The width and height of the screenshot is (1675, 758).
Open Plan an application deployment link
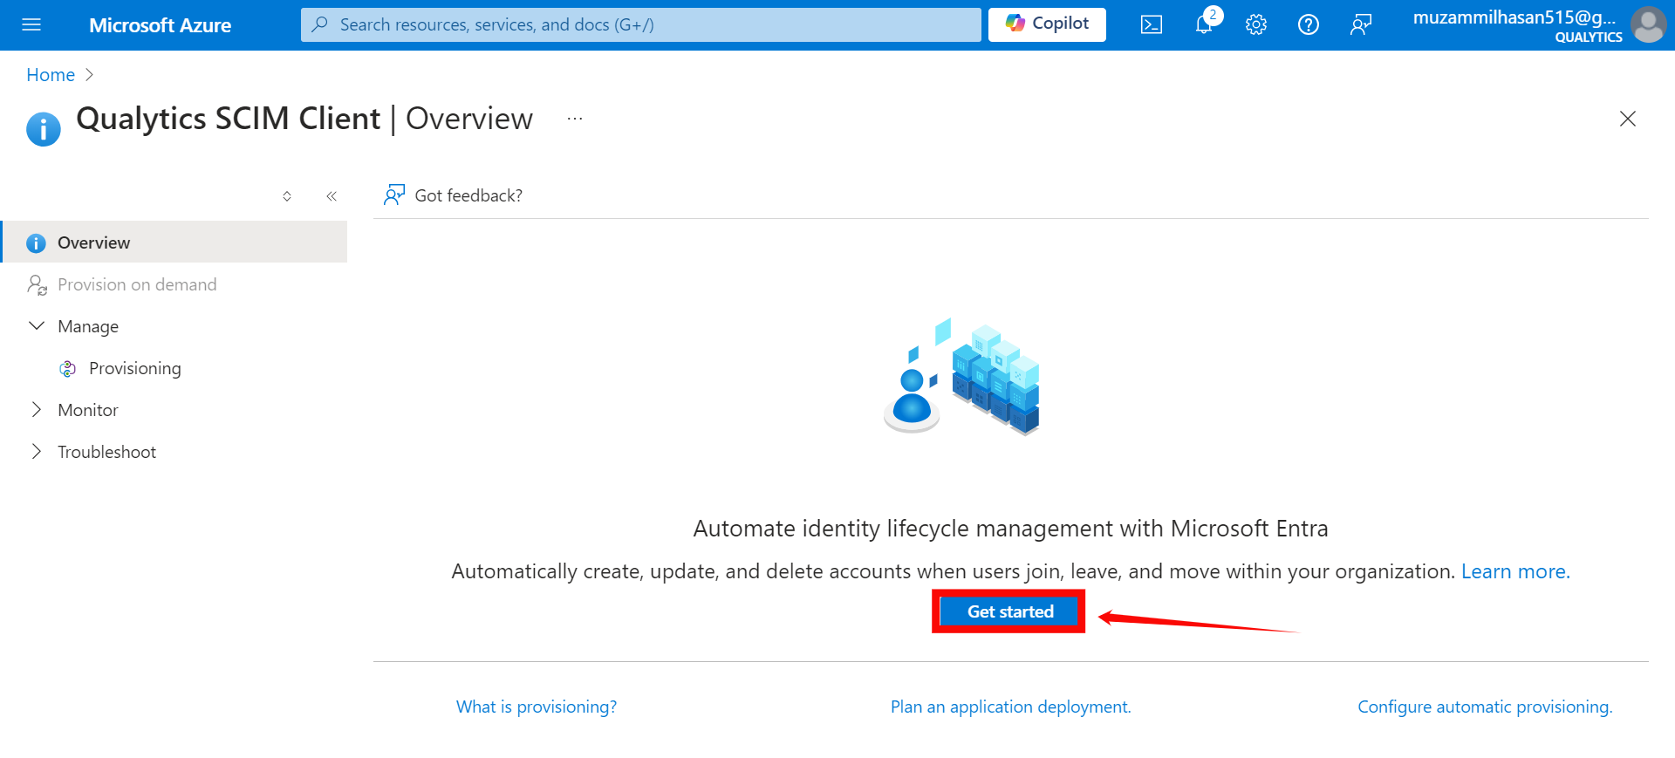pyautogui.click(x=1010, y=707)
